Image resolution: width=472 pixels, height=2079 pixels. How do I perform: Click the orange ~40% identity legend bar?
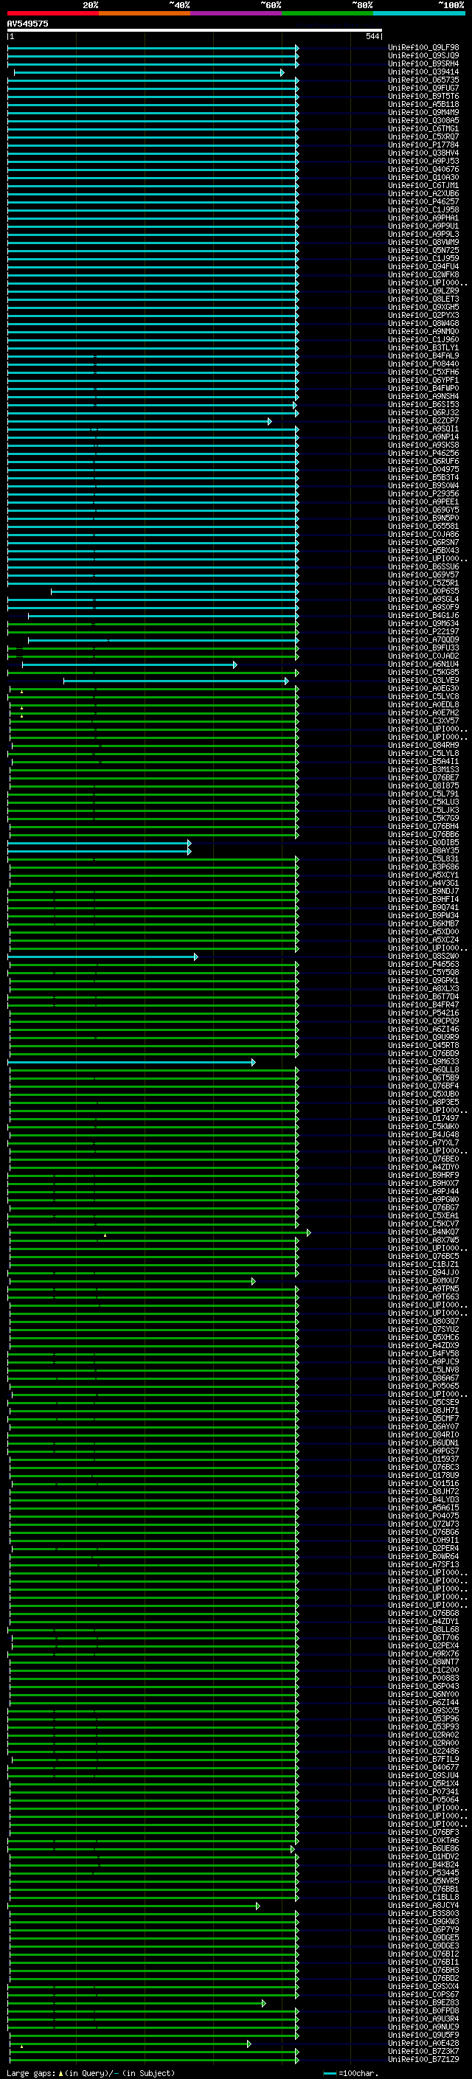coord(145,13)
